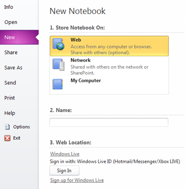The width and height of the screenshot is (185, 189).
Task: Open the Send page
Action: [10, 83]
